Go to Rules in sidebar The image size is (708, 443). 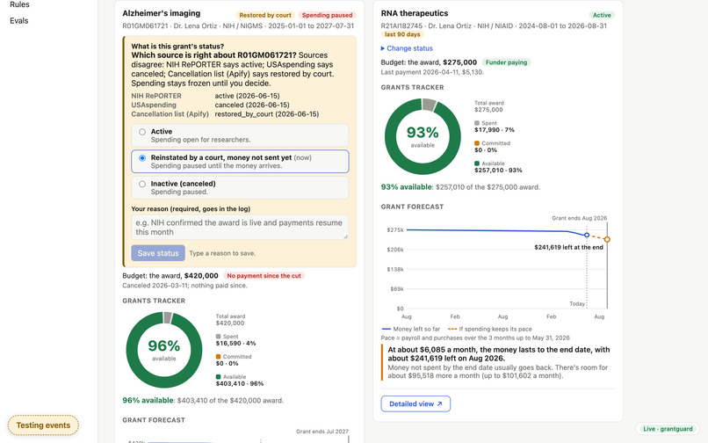pos(19,4)
